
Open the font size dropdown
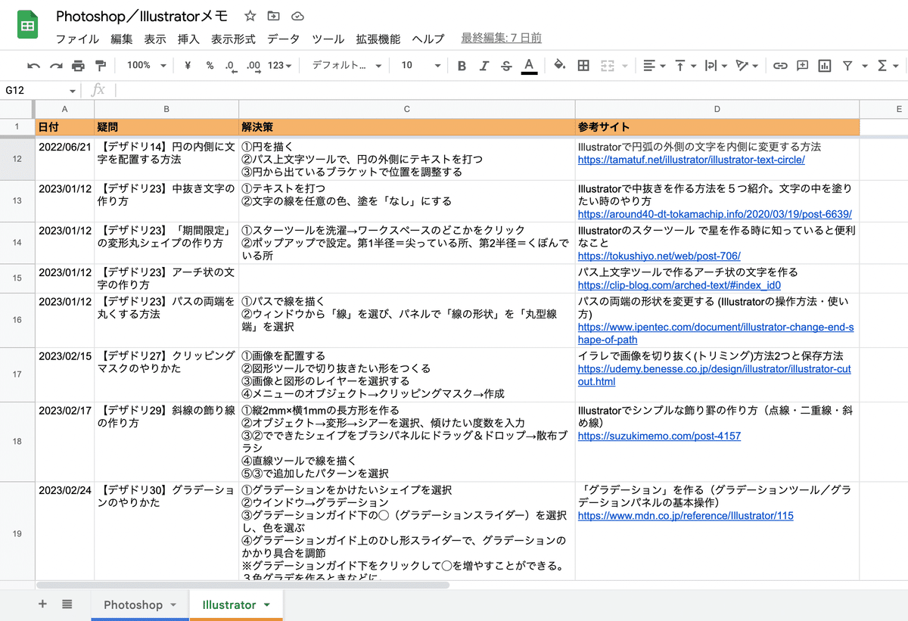(x=420, y=66)
